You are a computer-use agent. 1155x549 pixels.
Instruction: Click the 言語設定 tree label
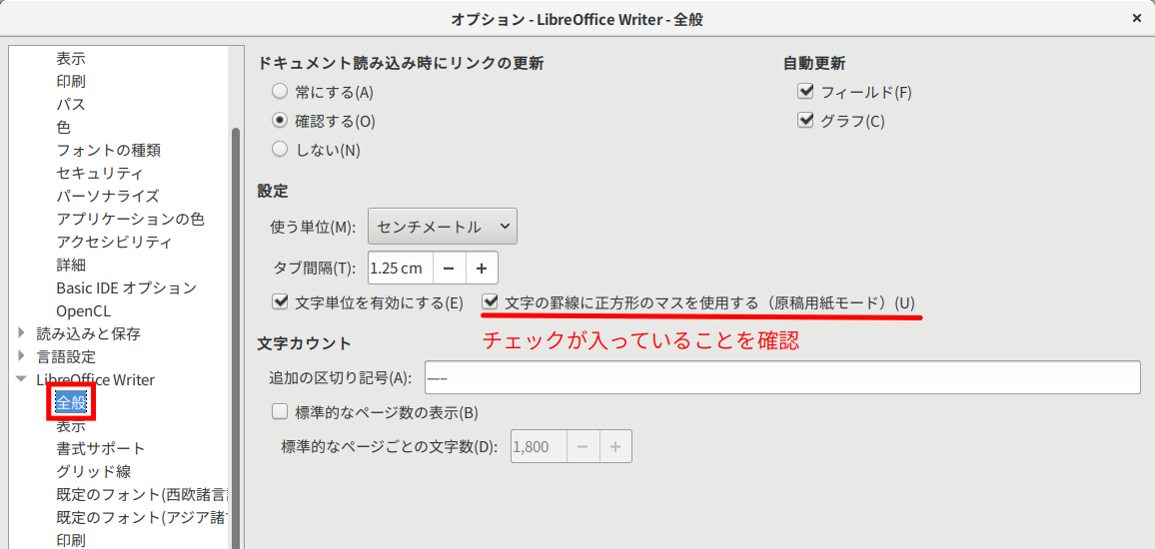66,357
